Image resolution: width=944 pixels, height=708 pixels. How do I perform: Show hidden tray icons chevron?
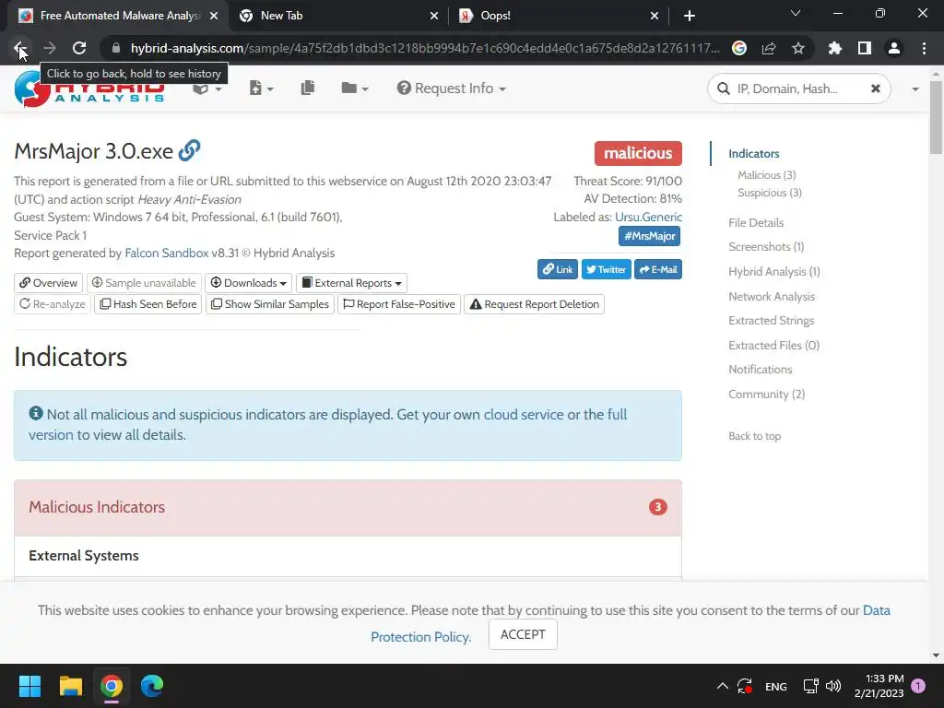(x=723, y=686)
